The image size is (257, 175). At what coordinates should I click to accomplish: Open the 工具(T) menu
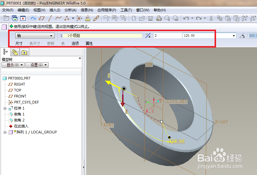point(126,10)
